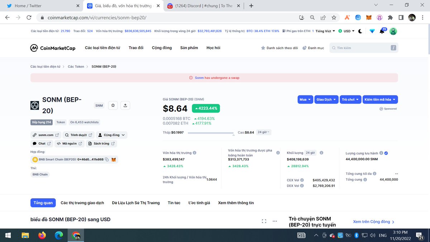Click the info icon next to CEX Vol
This screenshot has width=430, height=242.
click(302, 180)
